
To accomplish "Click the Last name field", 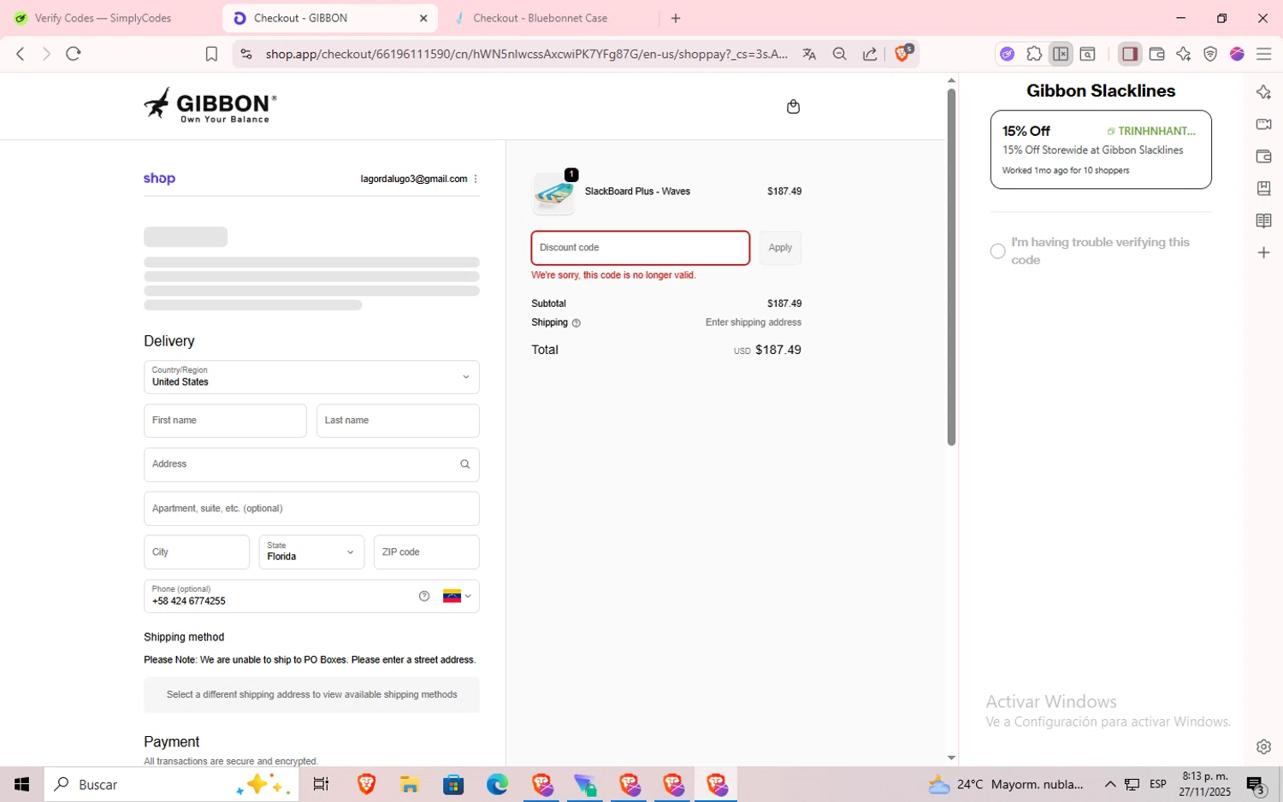I will [398, 421].
